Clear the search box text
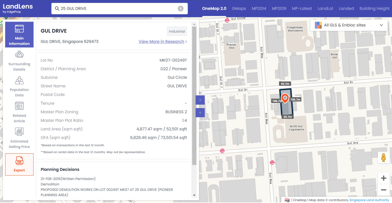This screenshot has width=392, height=203. 181,9
